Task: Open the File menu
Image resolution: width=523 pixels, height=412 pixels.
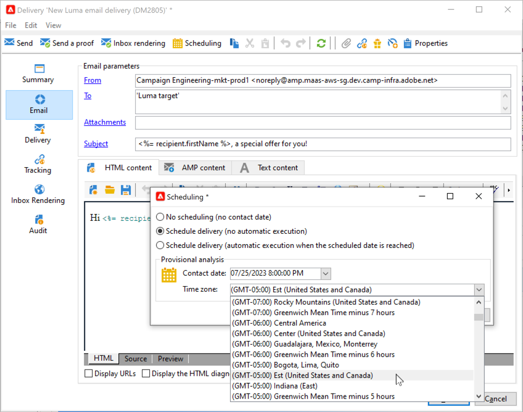Action: pyautogui.click(x=10, y=25)
